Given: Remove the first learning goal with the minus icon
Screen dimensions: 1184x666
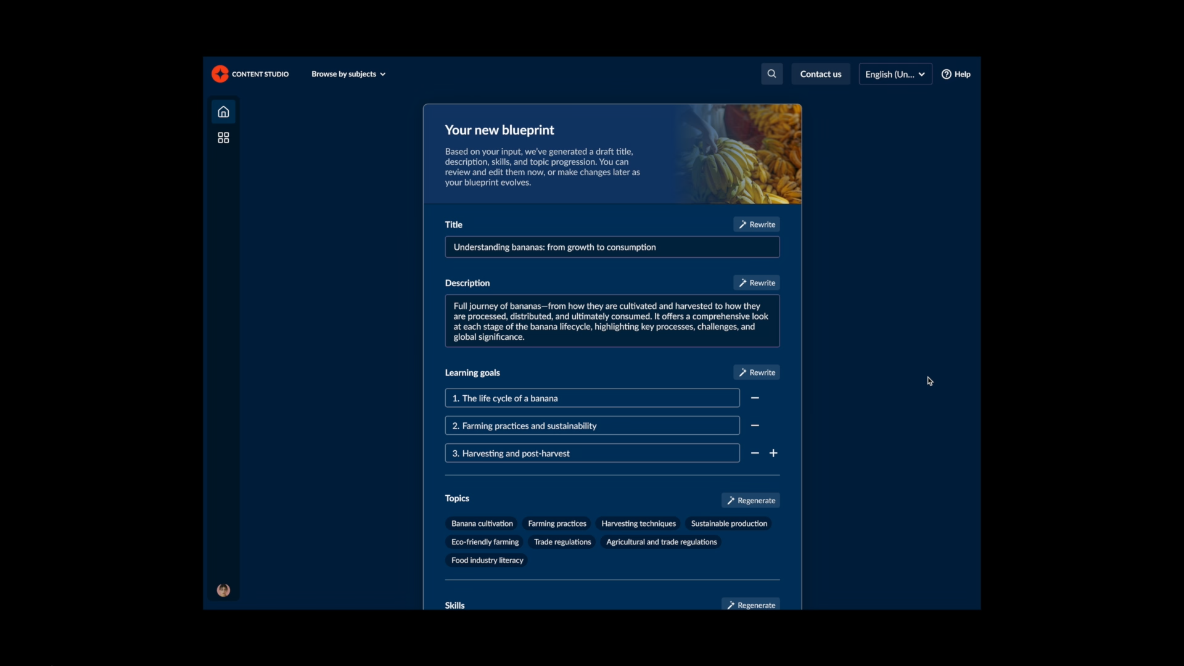Looking at the screenshot, I should 755,398.
